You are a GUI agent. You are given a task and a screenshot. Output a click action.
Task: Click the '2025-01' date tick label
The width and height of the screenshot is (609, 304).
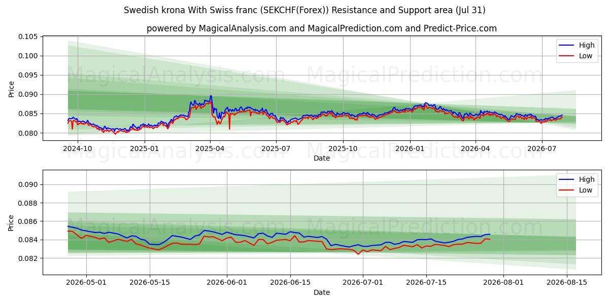[145, 148]
